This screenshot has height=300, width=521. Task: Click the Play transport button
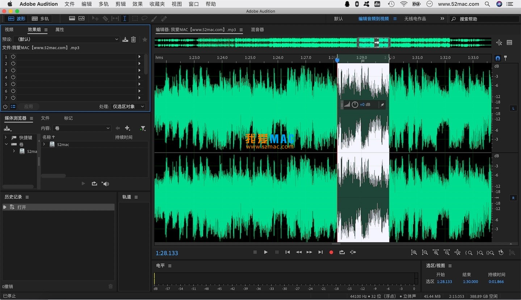click(266, 252)
